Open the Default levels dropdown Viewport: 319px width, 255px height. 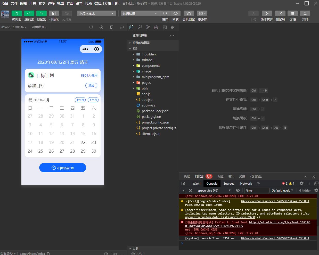click(282, 191)
